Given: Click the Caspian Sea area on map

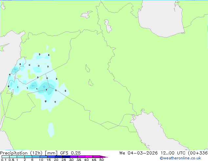Looking at the screenshot, I should tap(160, 19).
